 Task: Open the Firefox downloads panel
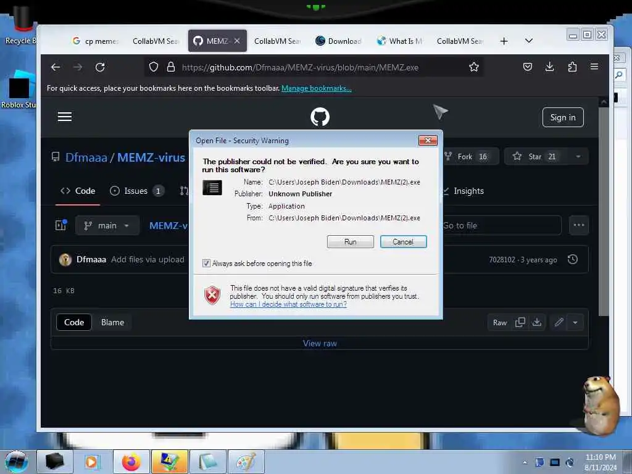pyautogui.click(x=550, y=67)
